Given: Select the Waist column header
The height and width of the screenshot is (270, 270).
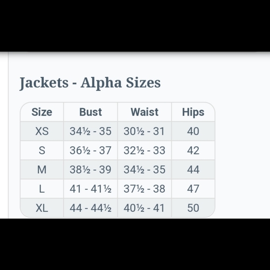Looking at the screenshot, I should tap(145, 112).
